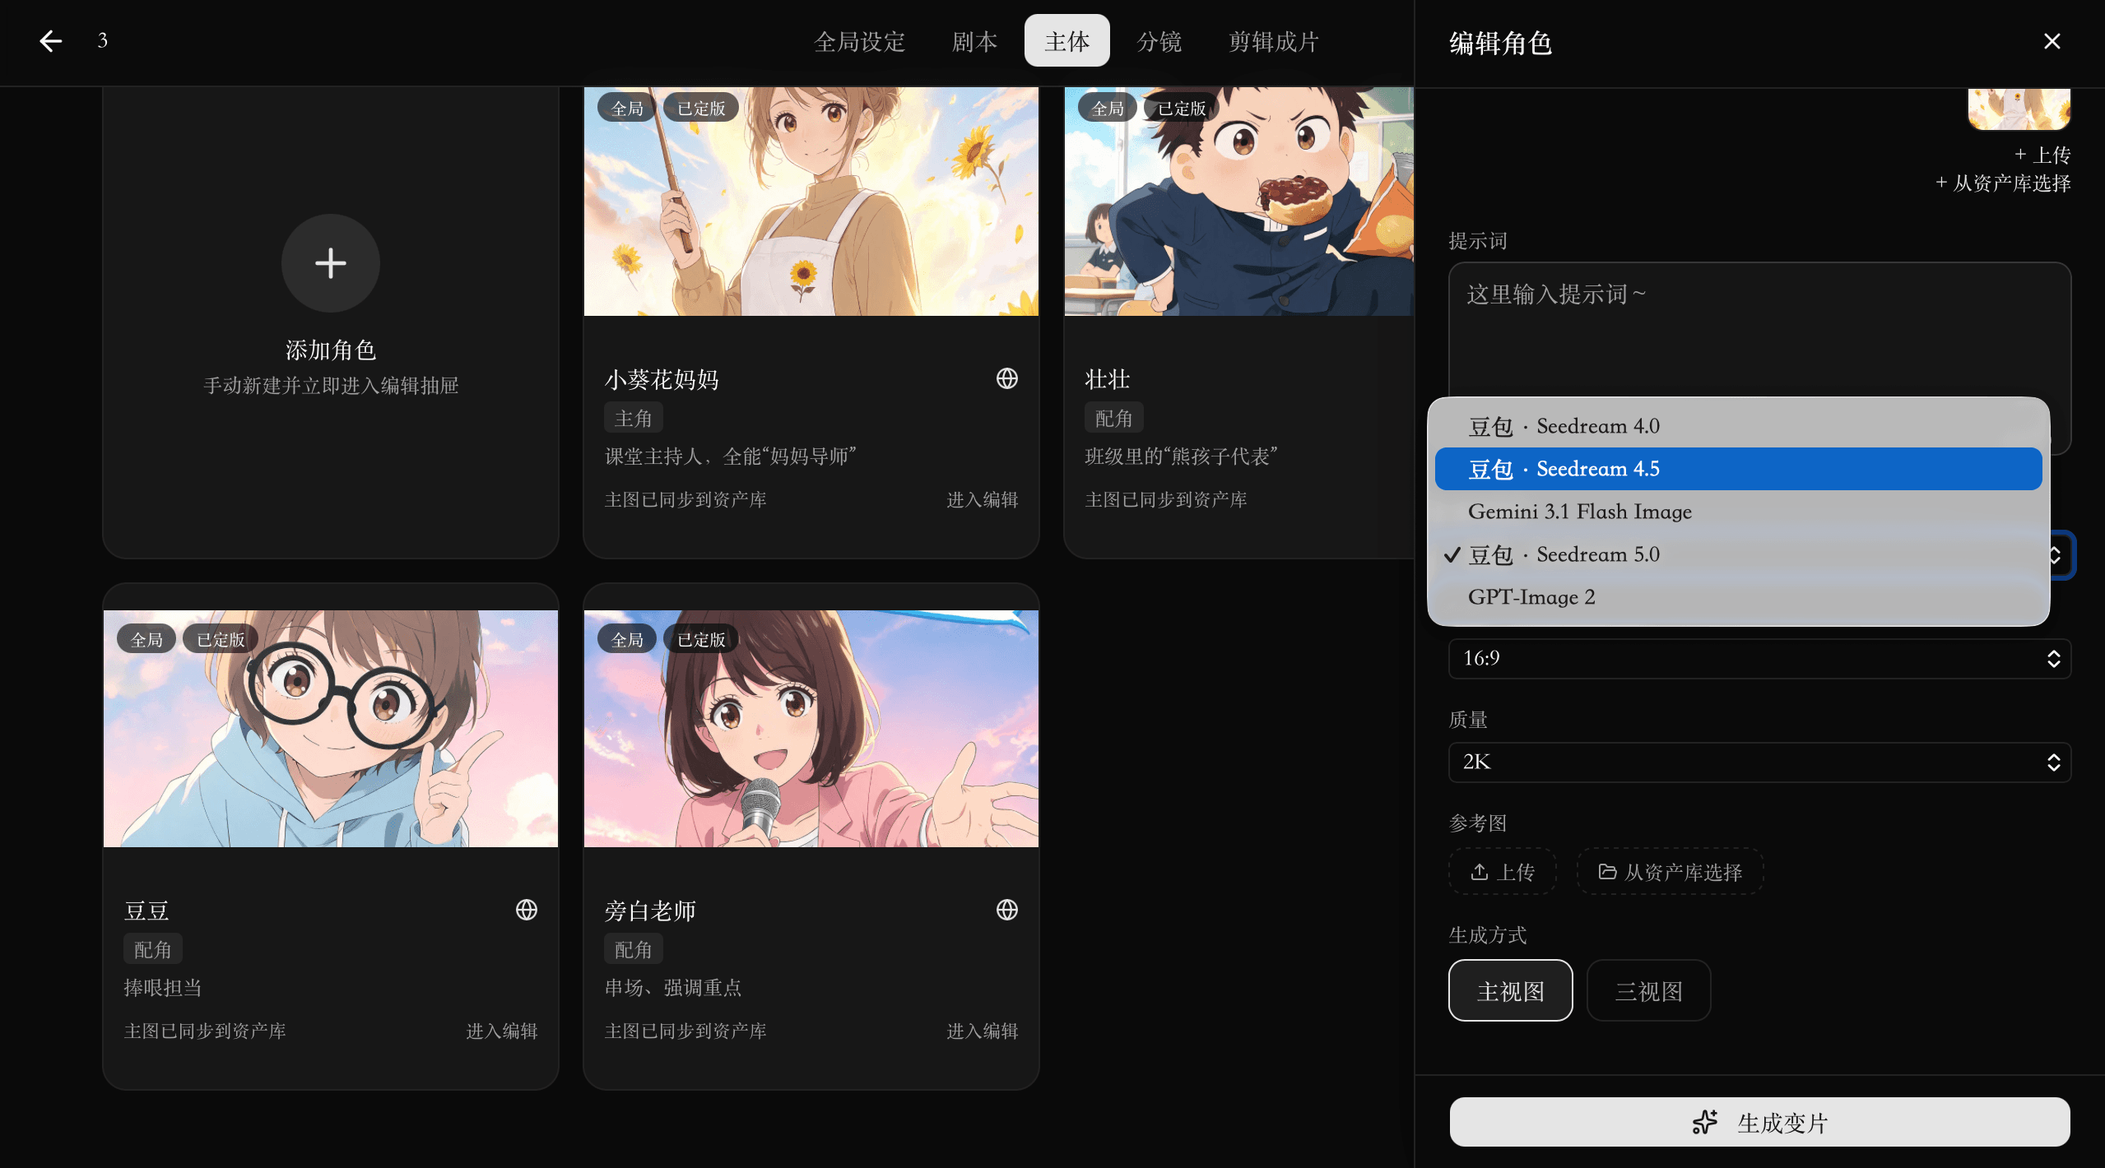Click the 添加角色 label

[331, 350]
